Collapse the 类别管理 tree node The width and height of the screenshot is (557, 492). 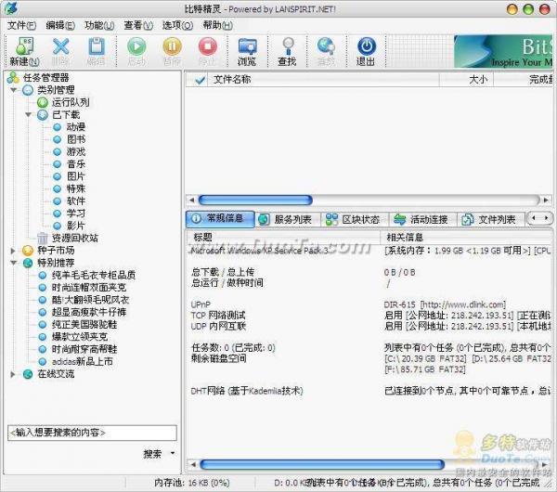click(14, 90)
